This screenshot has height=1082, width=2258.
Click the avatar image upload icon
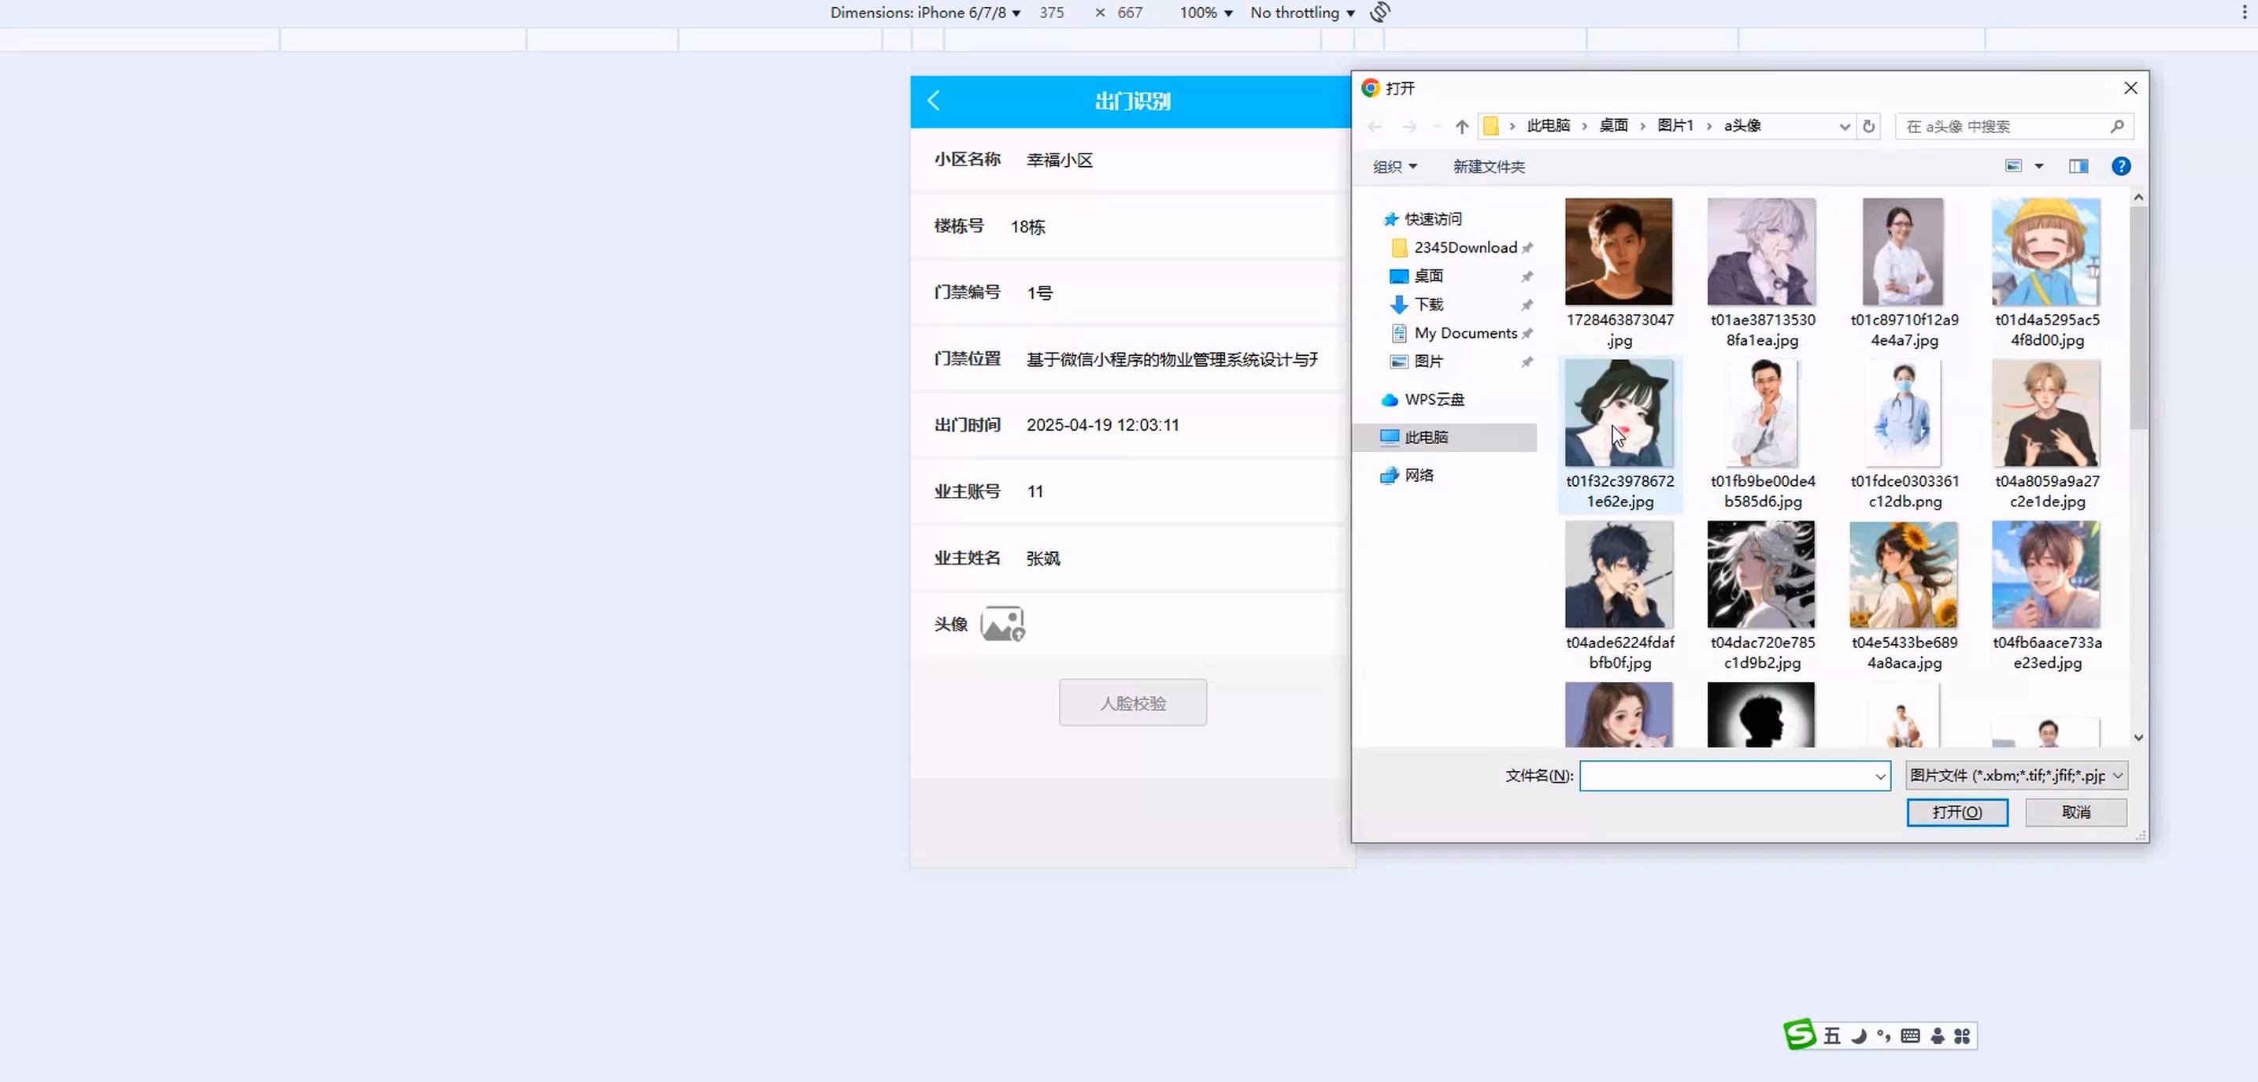pos(1002,624)
